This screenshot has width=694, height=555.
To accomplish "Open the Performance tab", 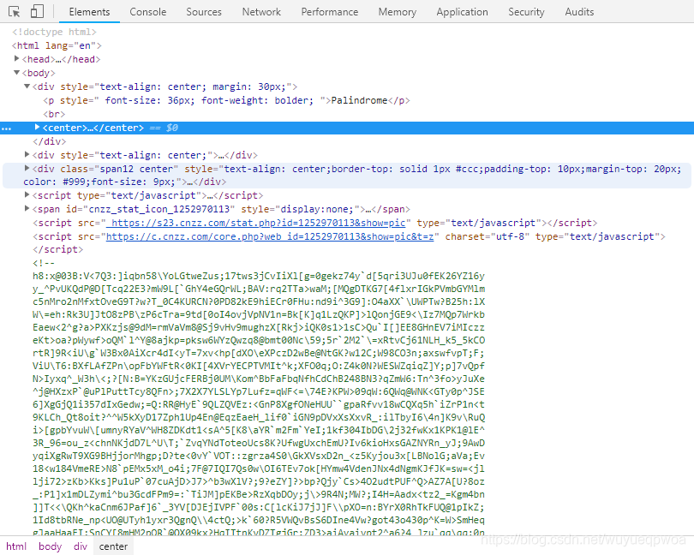I will tap(330, 12).
